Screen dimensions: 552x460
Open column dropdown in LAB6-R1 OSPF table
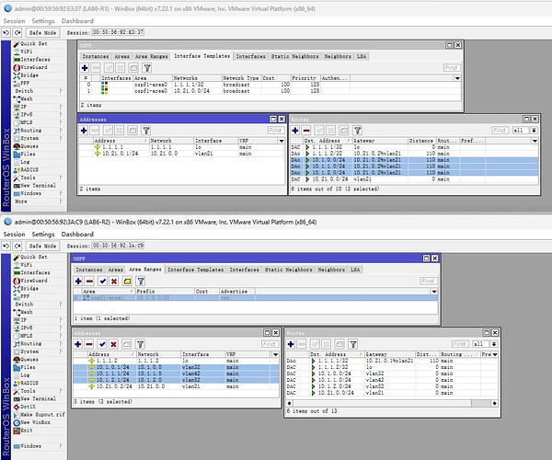click(x=457, y=78)
